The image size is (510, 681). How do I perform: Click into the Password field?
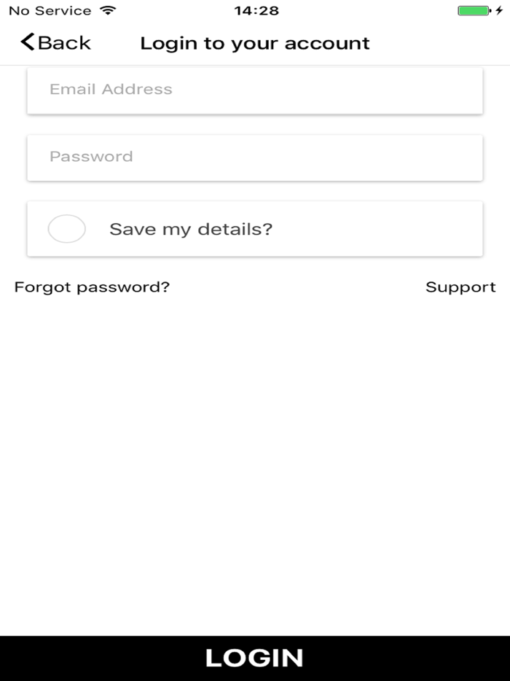tap(255, 157)
